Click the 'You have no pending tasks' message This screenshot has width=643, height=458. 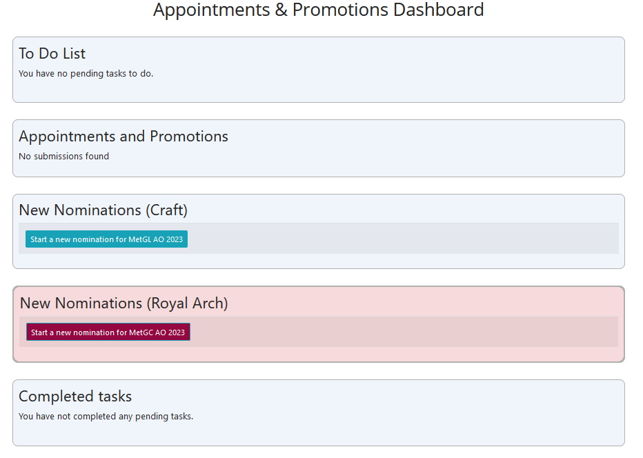pos(86,74)
